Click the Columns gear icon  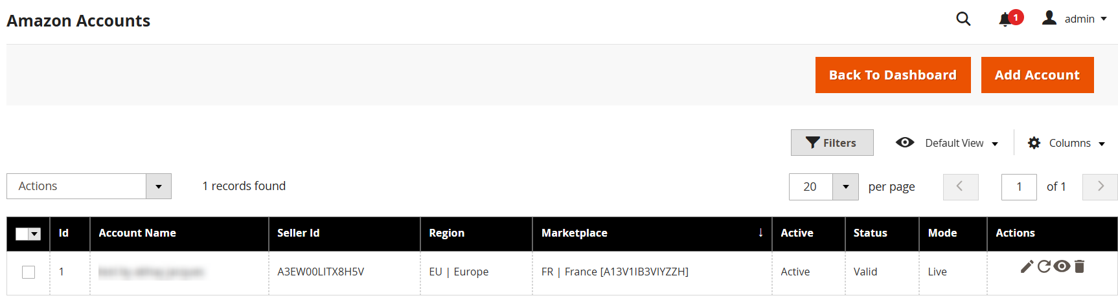coord(1034,143)
